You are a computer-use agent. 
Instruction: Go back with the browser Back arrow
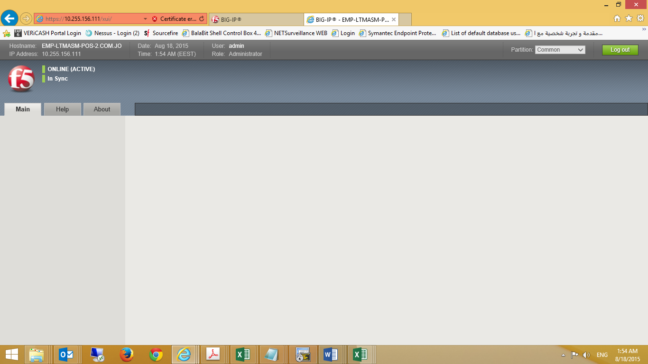(x=9, y=18)
